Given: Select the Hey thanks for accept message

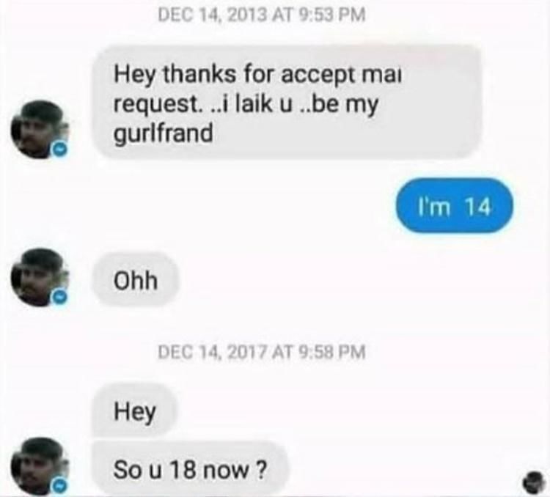Looking at the screenshot, I should [287, 103].
